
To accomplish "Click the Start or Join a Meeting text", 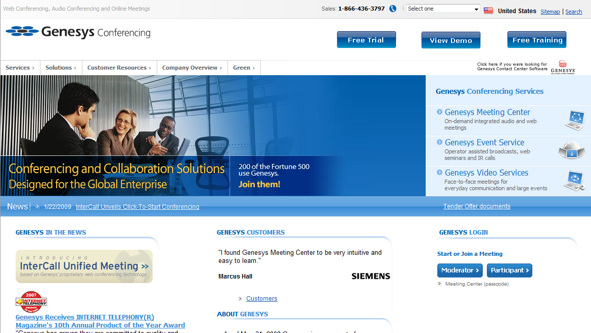I will [470, 254].
